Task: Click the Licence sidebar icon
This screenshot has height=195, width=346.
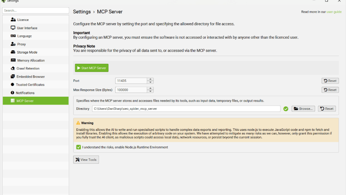Action: coord(13,20)
